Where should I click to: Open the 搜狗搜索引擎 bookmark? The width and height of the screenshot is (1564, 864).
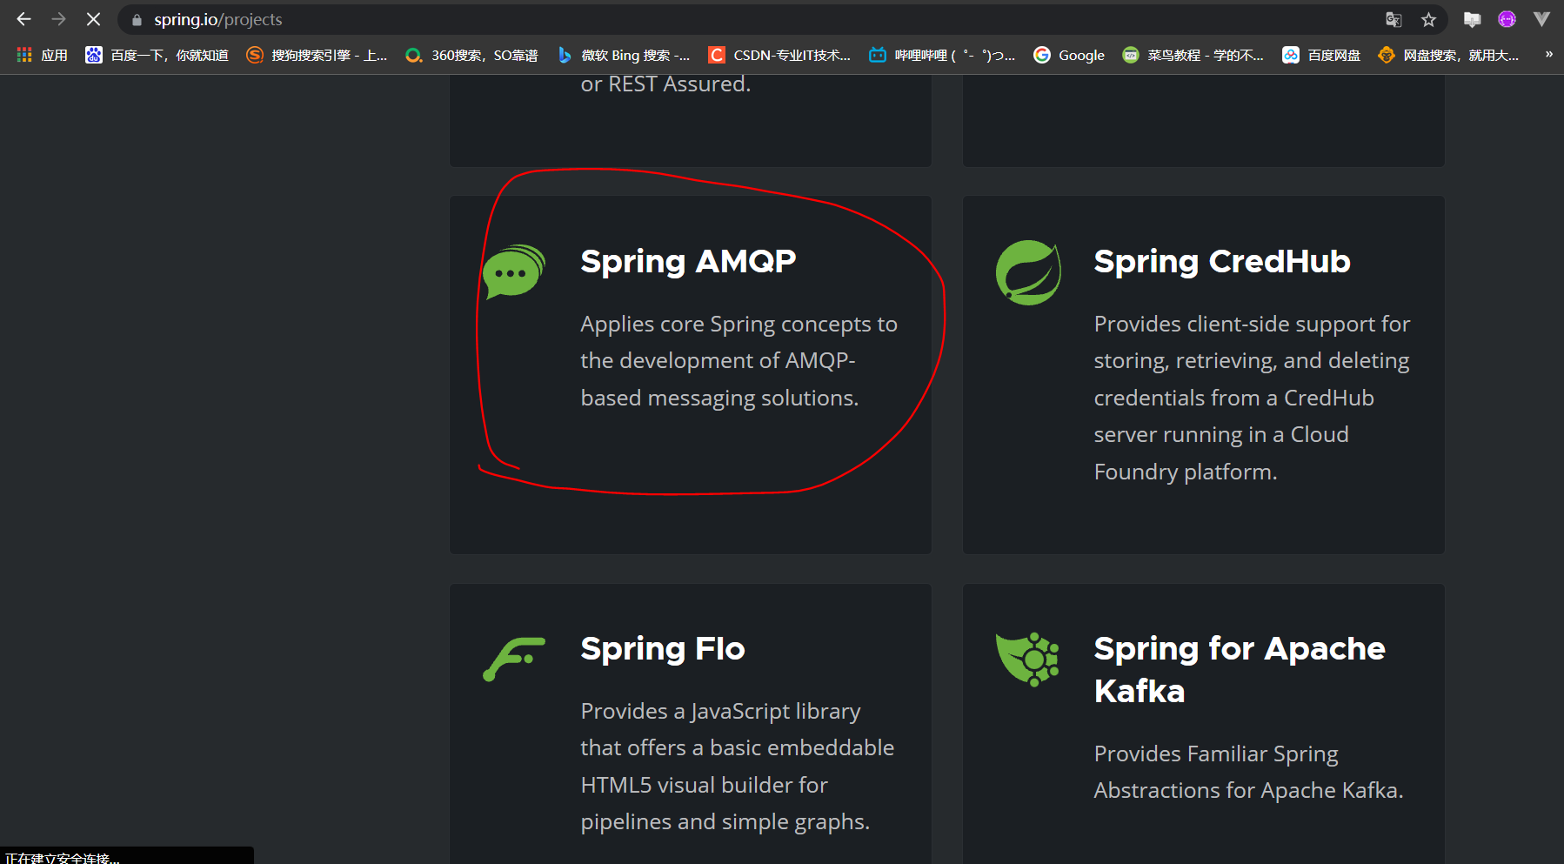[x=317, y=55]
